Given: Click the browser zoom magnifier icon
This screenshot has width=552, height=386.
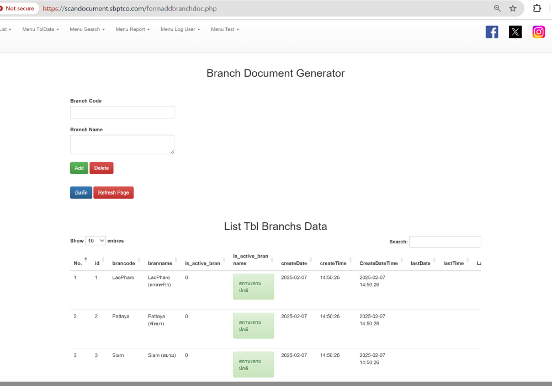Looking at the screenshot, I should 497,8.
